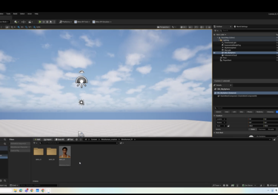Open File Explorer from the taskbar
Image resolution: width=278 pixels, height=195 pixels.
(15, 190)
